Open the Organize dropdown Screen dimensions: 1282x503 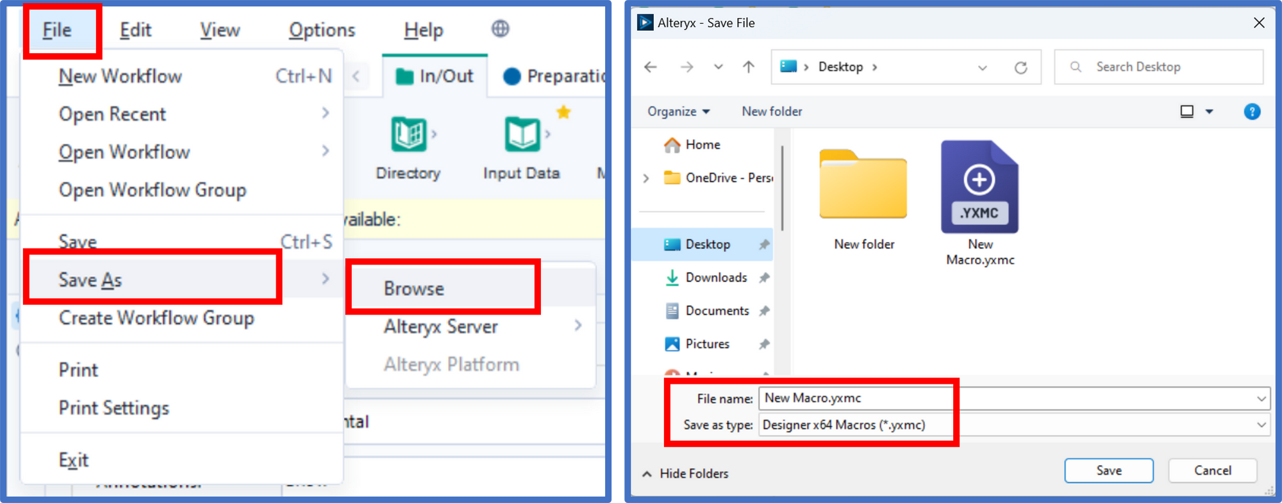pyautogui.click(x=678, y=111)
